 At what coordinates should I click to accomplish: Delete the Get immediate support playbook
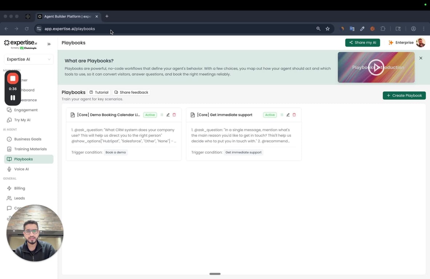pyautogui.click(x=294, y=115)
